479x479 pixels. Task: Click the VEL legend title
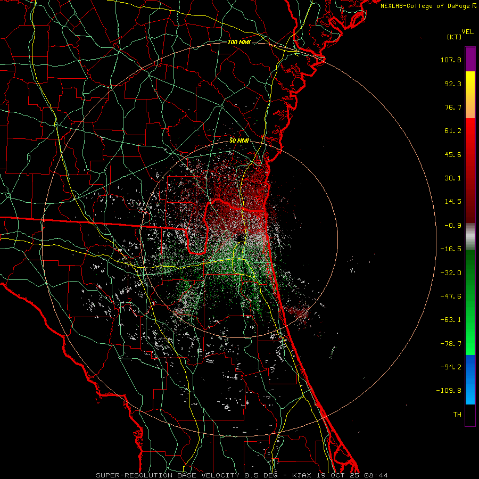click(x=468, y=32)
